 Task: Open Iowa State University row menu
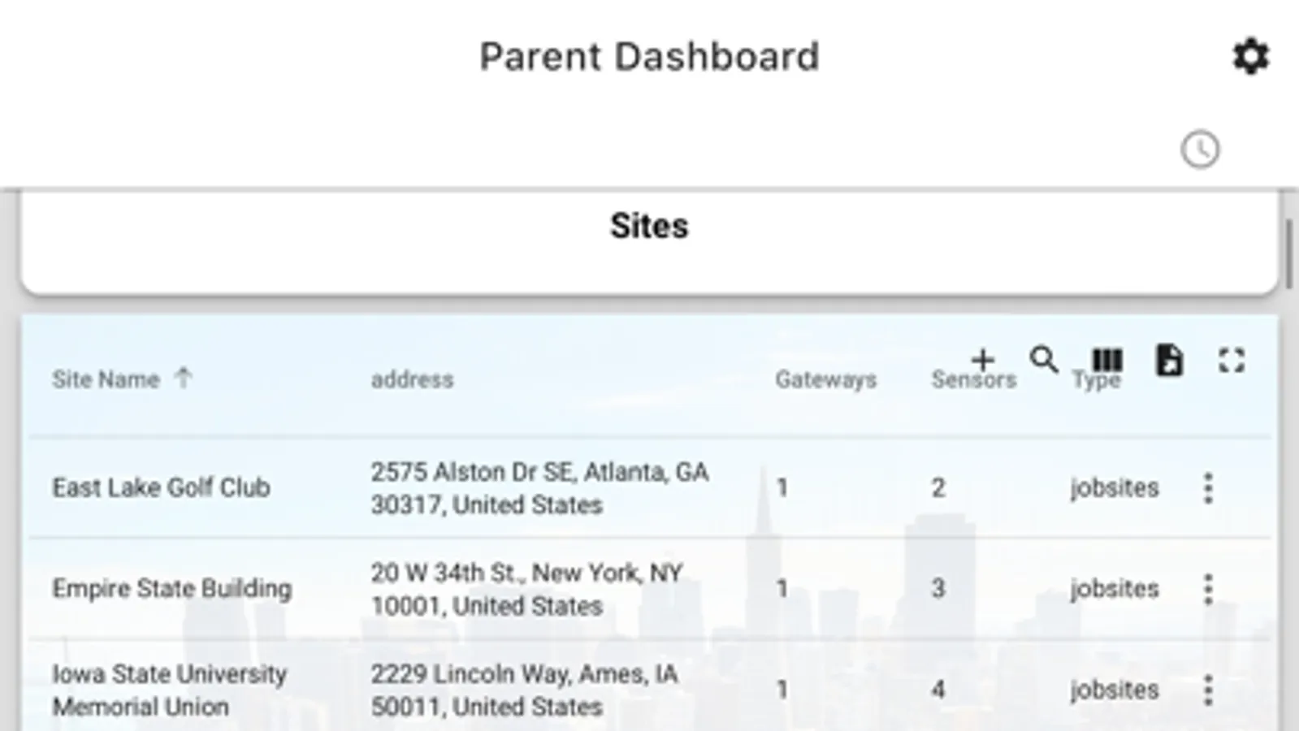click(x=1208, y=690)
